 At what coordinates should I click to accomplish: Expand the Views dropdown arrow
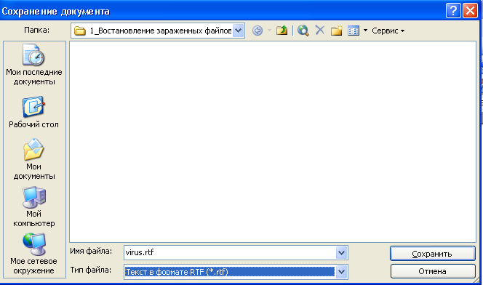[365, 31]
